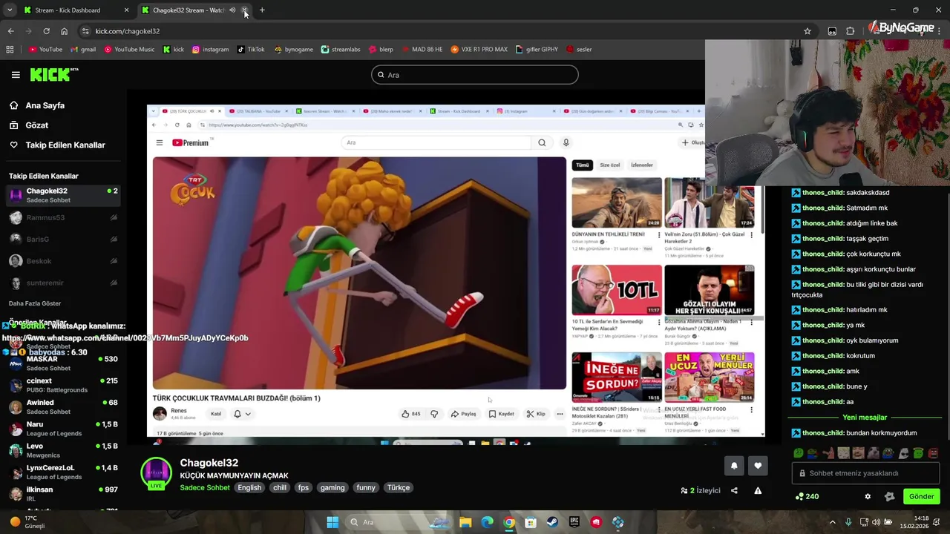Open the TikTok bookmark
Image resolution: width=950 pixels, height=534 pixels.
[x=251, y=50]
